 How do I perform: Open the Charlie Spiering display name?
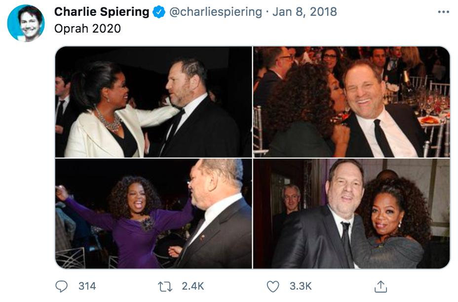[102, 12]
